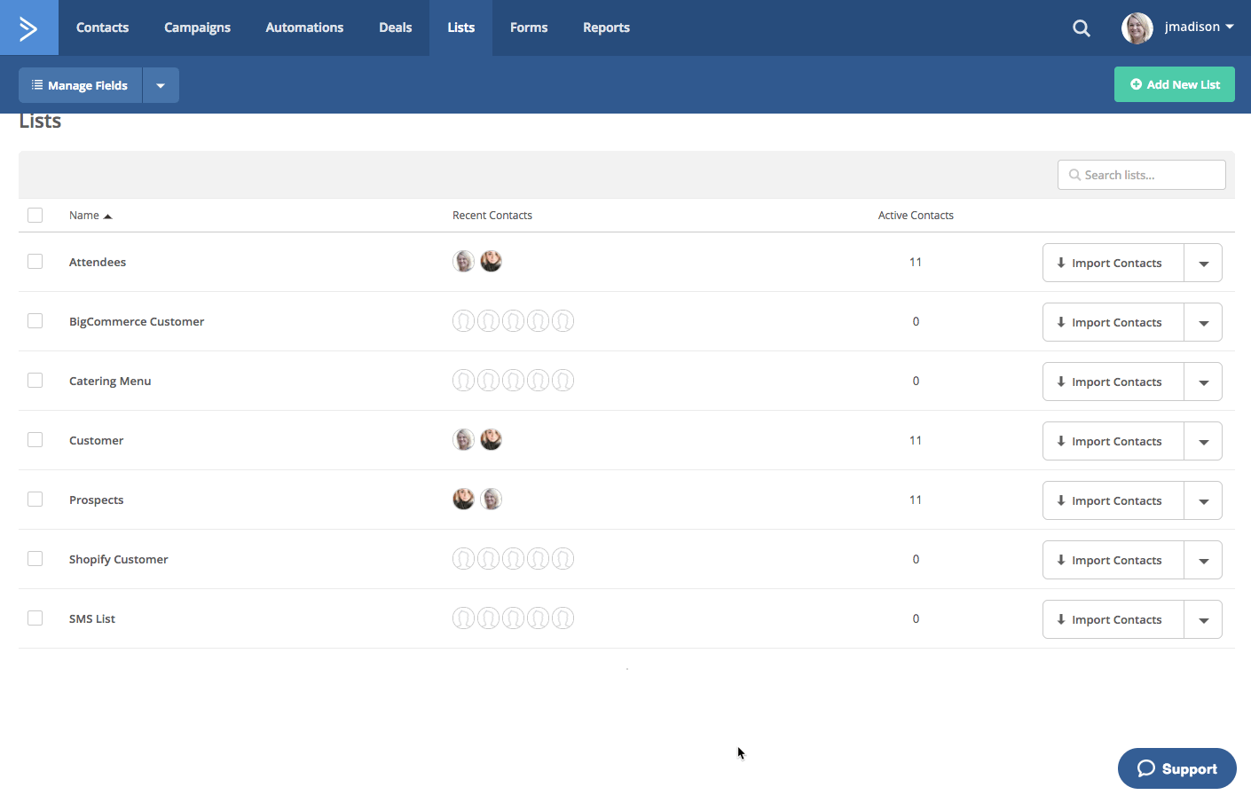Import Contacts into Catering Menu list

click(x=1113, y=382)
